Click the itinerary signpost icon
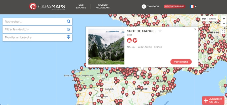 click(x=68, y=37)
